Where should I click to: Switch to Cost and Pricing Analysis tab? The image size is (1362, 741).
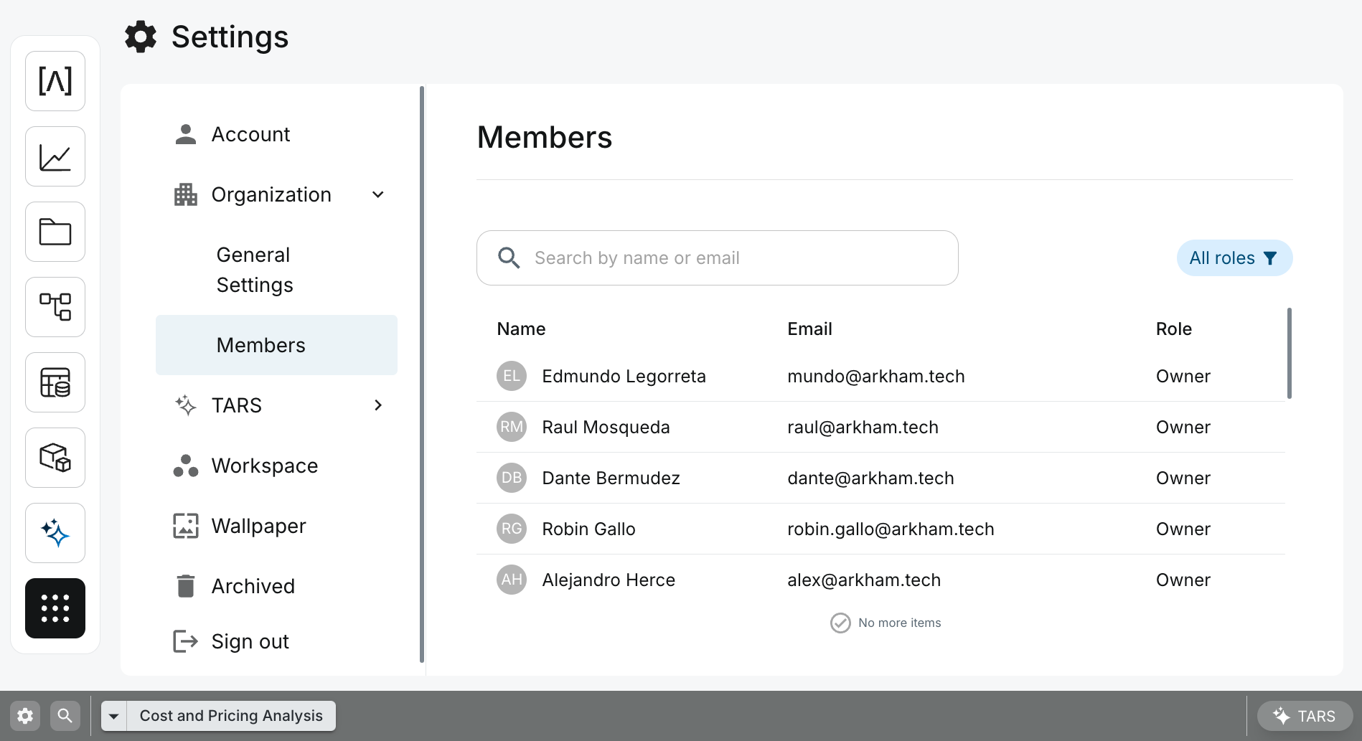pyautogui.click(x=231, y=716)
